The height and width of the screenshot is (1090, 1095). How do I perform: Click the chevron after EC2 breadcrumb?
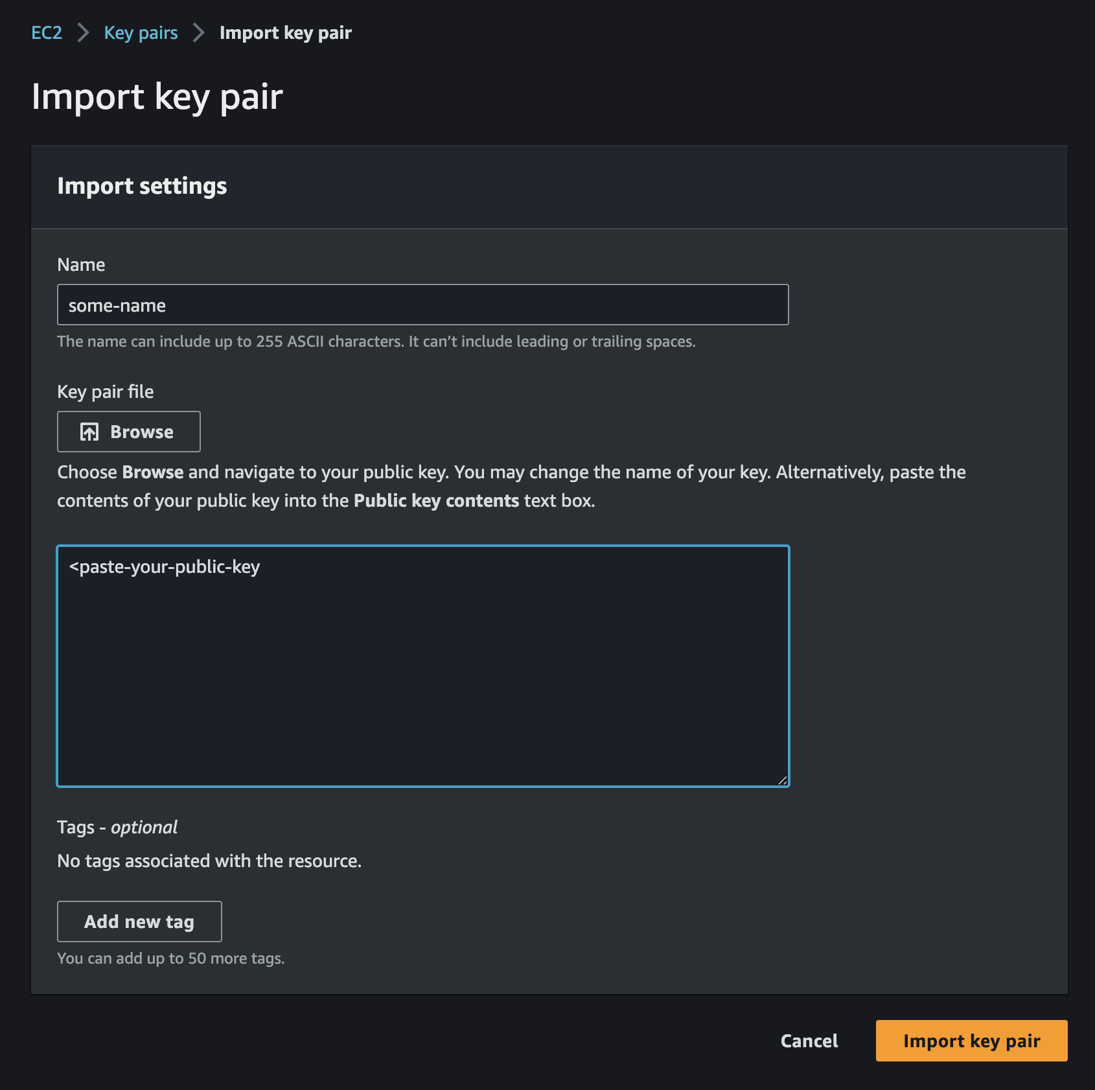(83, 32)
